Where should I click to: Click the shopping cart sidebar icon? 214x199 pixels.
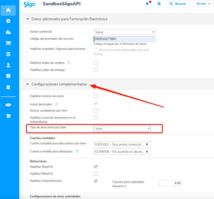(8, 116)
